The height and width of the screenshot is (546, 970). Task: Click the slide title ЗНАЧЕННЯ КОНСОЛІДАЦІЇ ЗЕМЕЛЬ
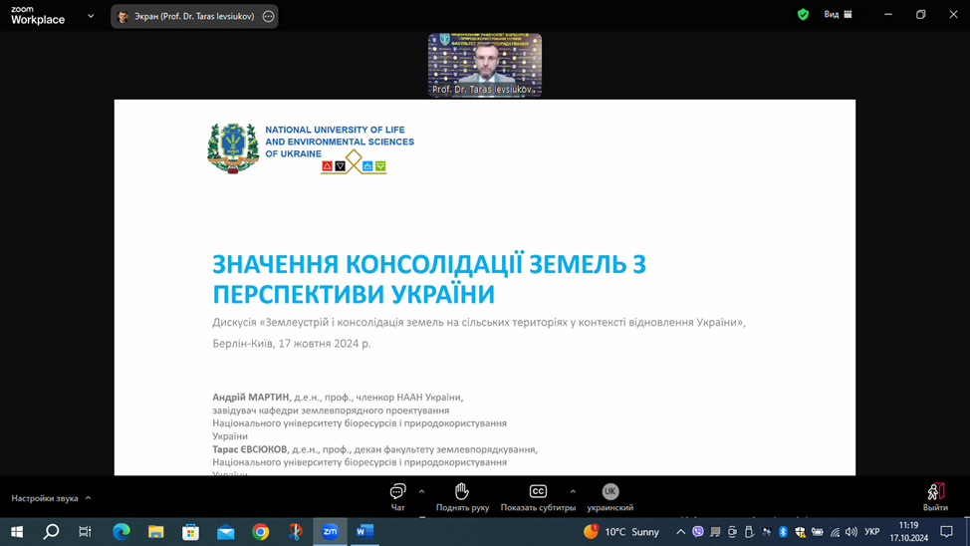(428, 279)
